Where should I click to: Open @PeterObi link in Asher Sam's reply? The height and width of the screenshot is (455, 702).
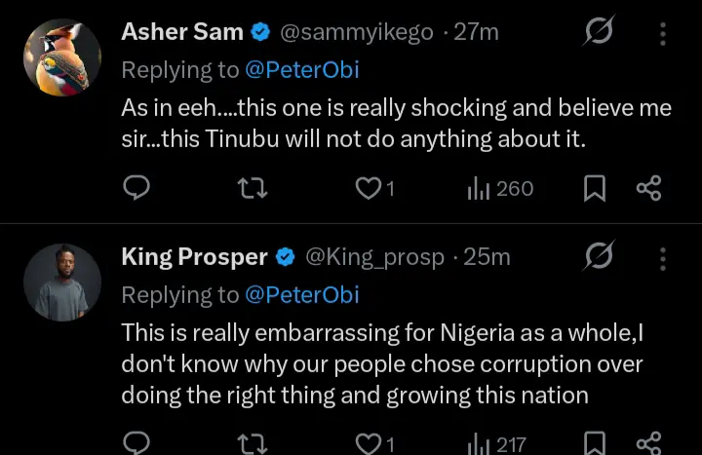pyautogui.click(x=302, y=69)
